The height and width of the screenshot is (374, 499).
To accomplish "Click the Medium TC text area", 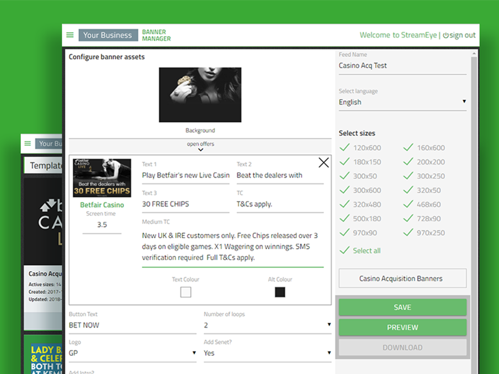I will click(x=232, y=246).
